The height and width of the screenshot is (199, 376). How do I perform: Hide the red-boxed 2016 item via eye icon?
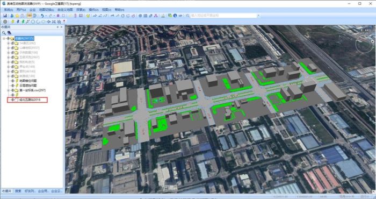[x=12, y=99]
